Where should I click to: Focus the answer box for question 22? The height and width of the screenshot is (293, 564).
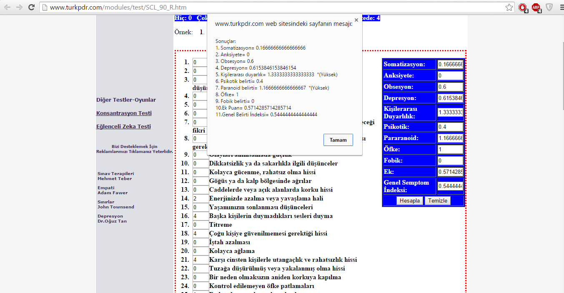pyautogui.click(x=201, y=268)
